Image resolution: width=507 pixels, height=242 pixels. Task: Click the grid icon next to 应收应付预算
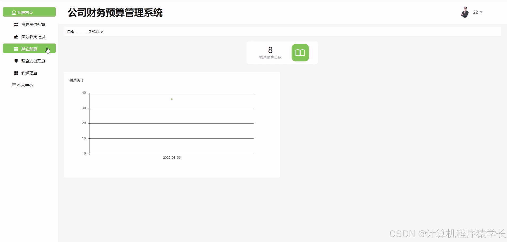[16, 24]
